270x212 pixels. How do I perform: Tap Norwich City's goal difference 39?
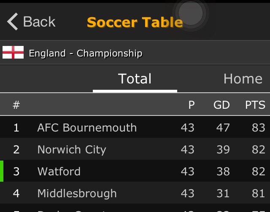(x=223, y=149)
